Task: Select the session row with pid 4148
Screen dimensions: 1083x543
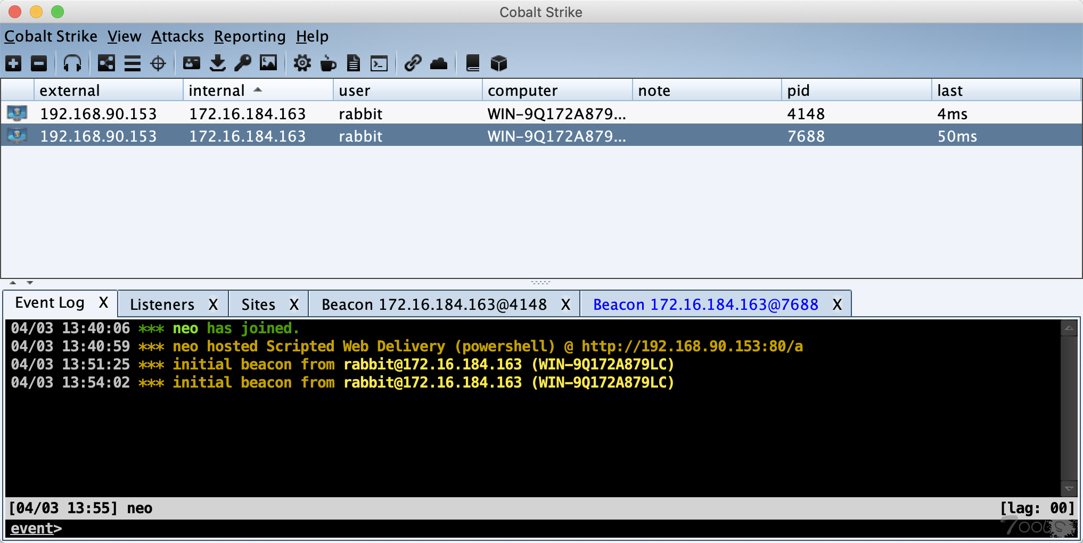Action: pyautogui.click(x=541, y=113)
